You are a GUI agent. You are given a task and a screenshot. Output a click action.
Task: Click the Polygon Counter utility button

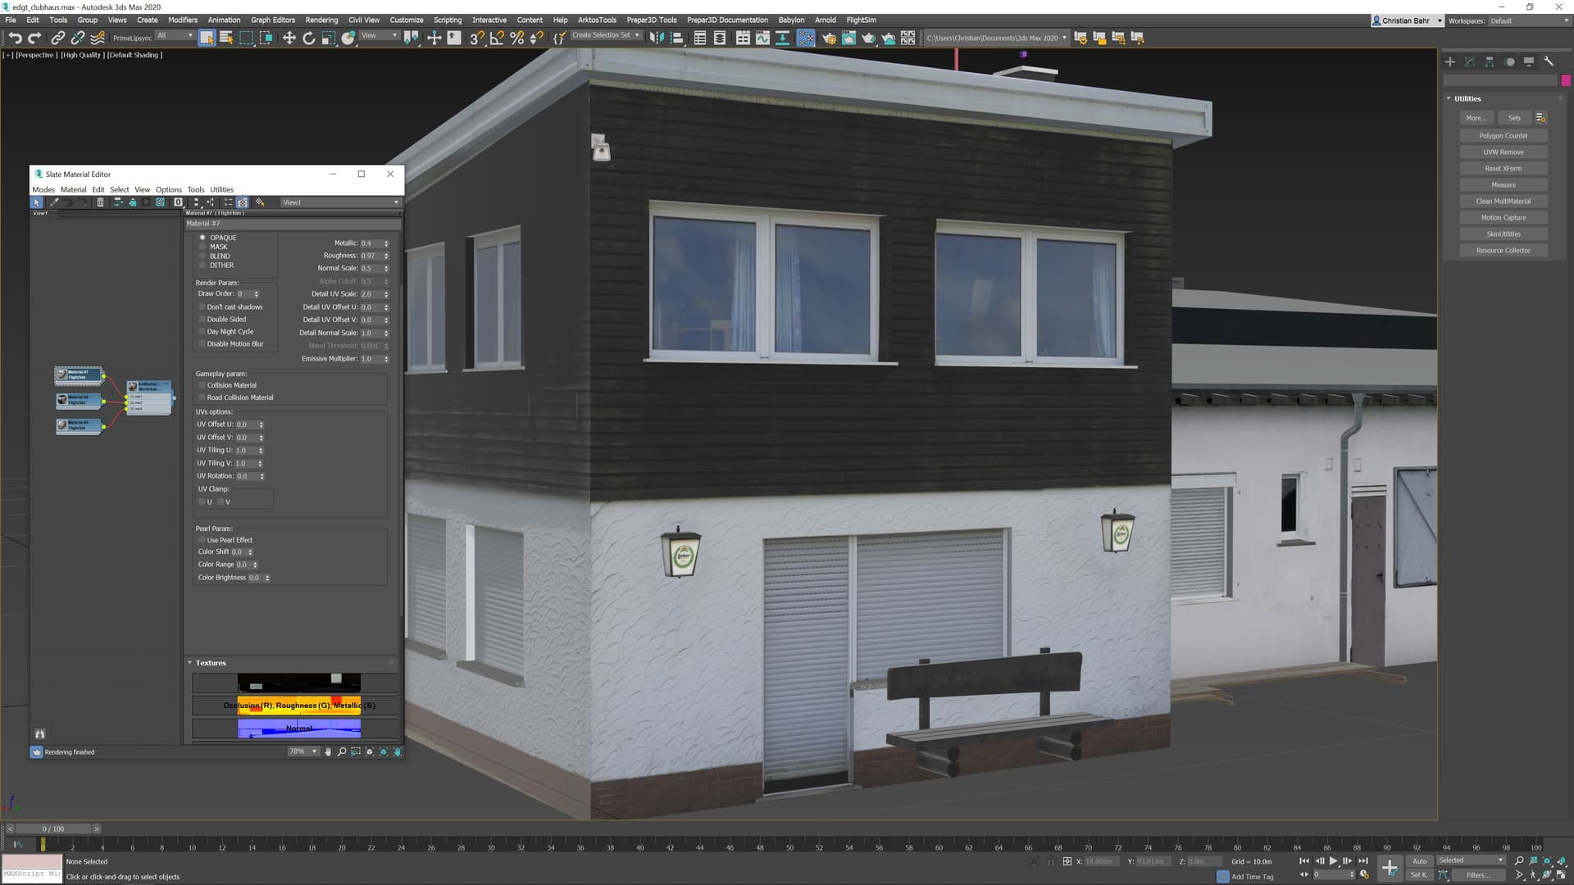click(x=1503, y=136)
